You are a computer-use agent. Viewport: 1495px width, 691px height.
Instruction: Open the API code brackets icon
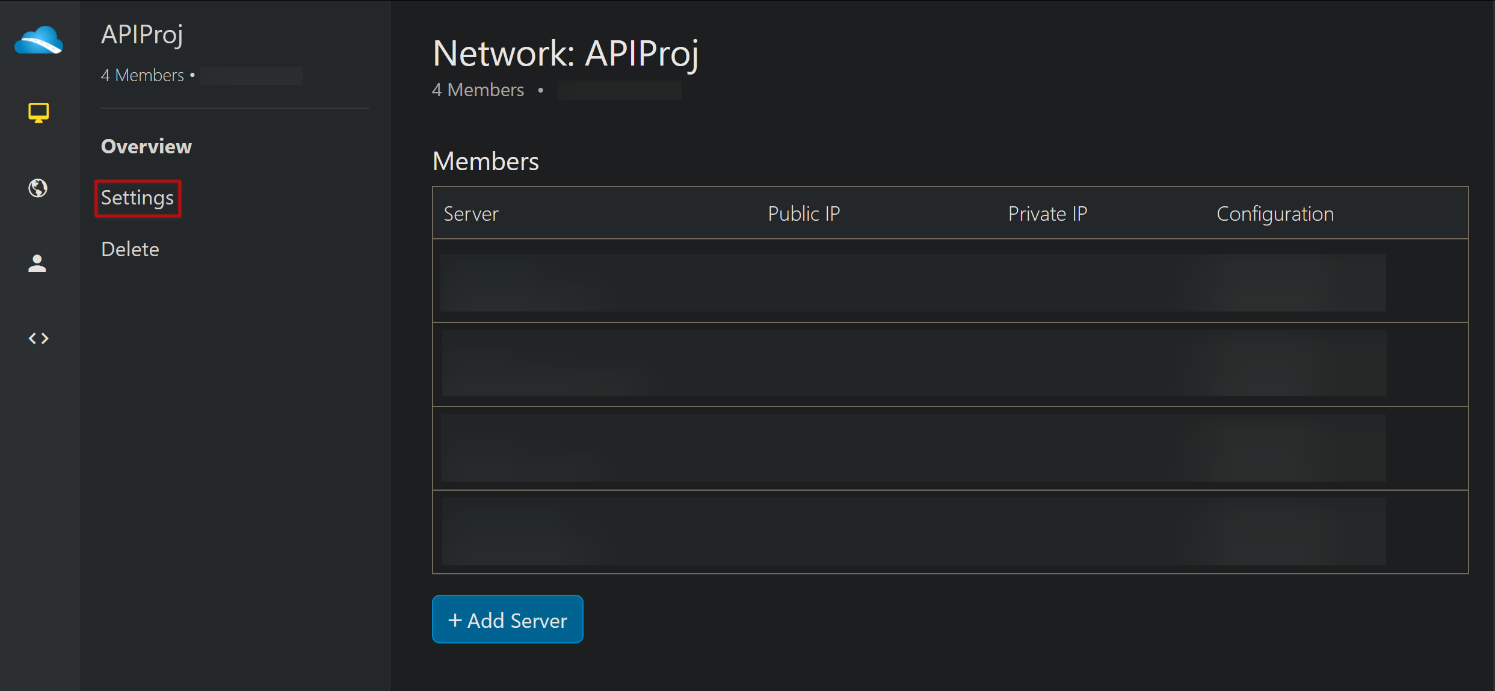39,339
